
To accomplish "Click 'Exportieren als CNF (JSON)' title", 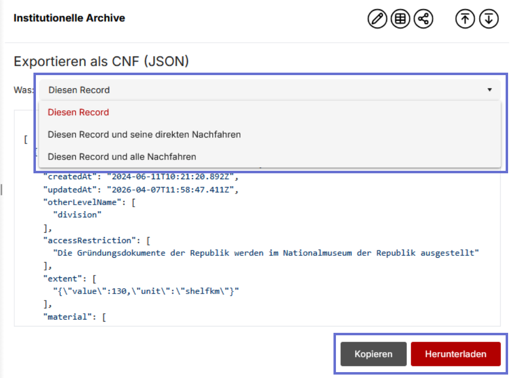I will 101,61.
